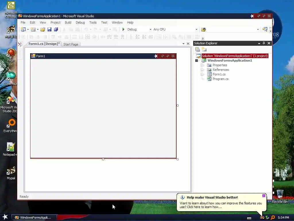The image size is (294, 221).
Task: Open the Build menu
Action: click(68, 22)
